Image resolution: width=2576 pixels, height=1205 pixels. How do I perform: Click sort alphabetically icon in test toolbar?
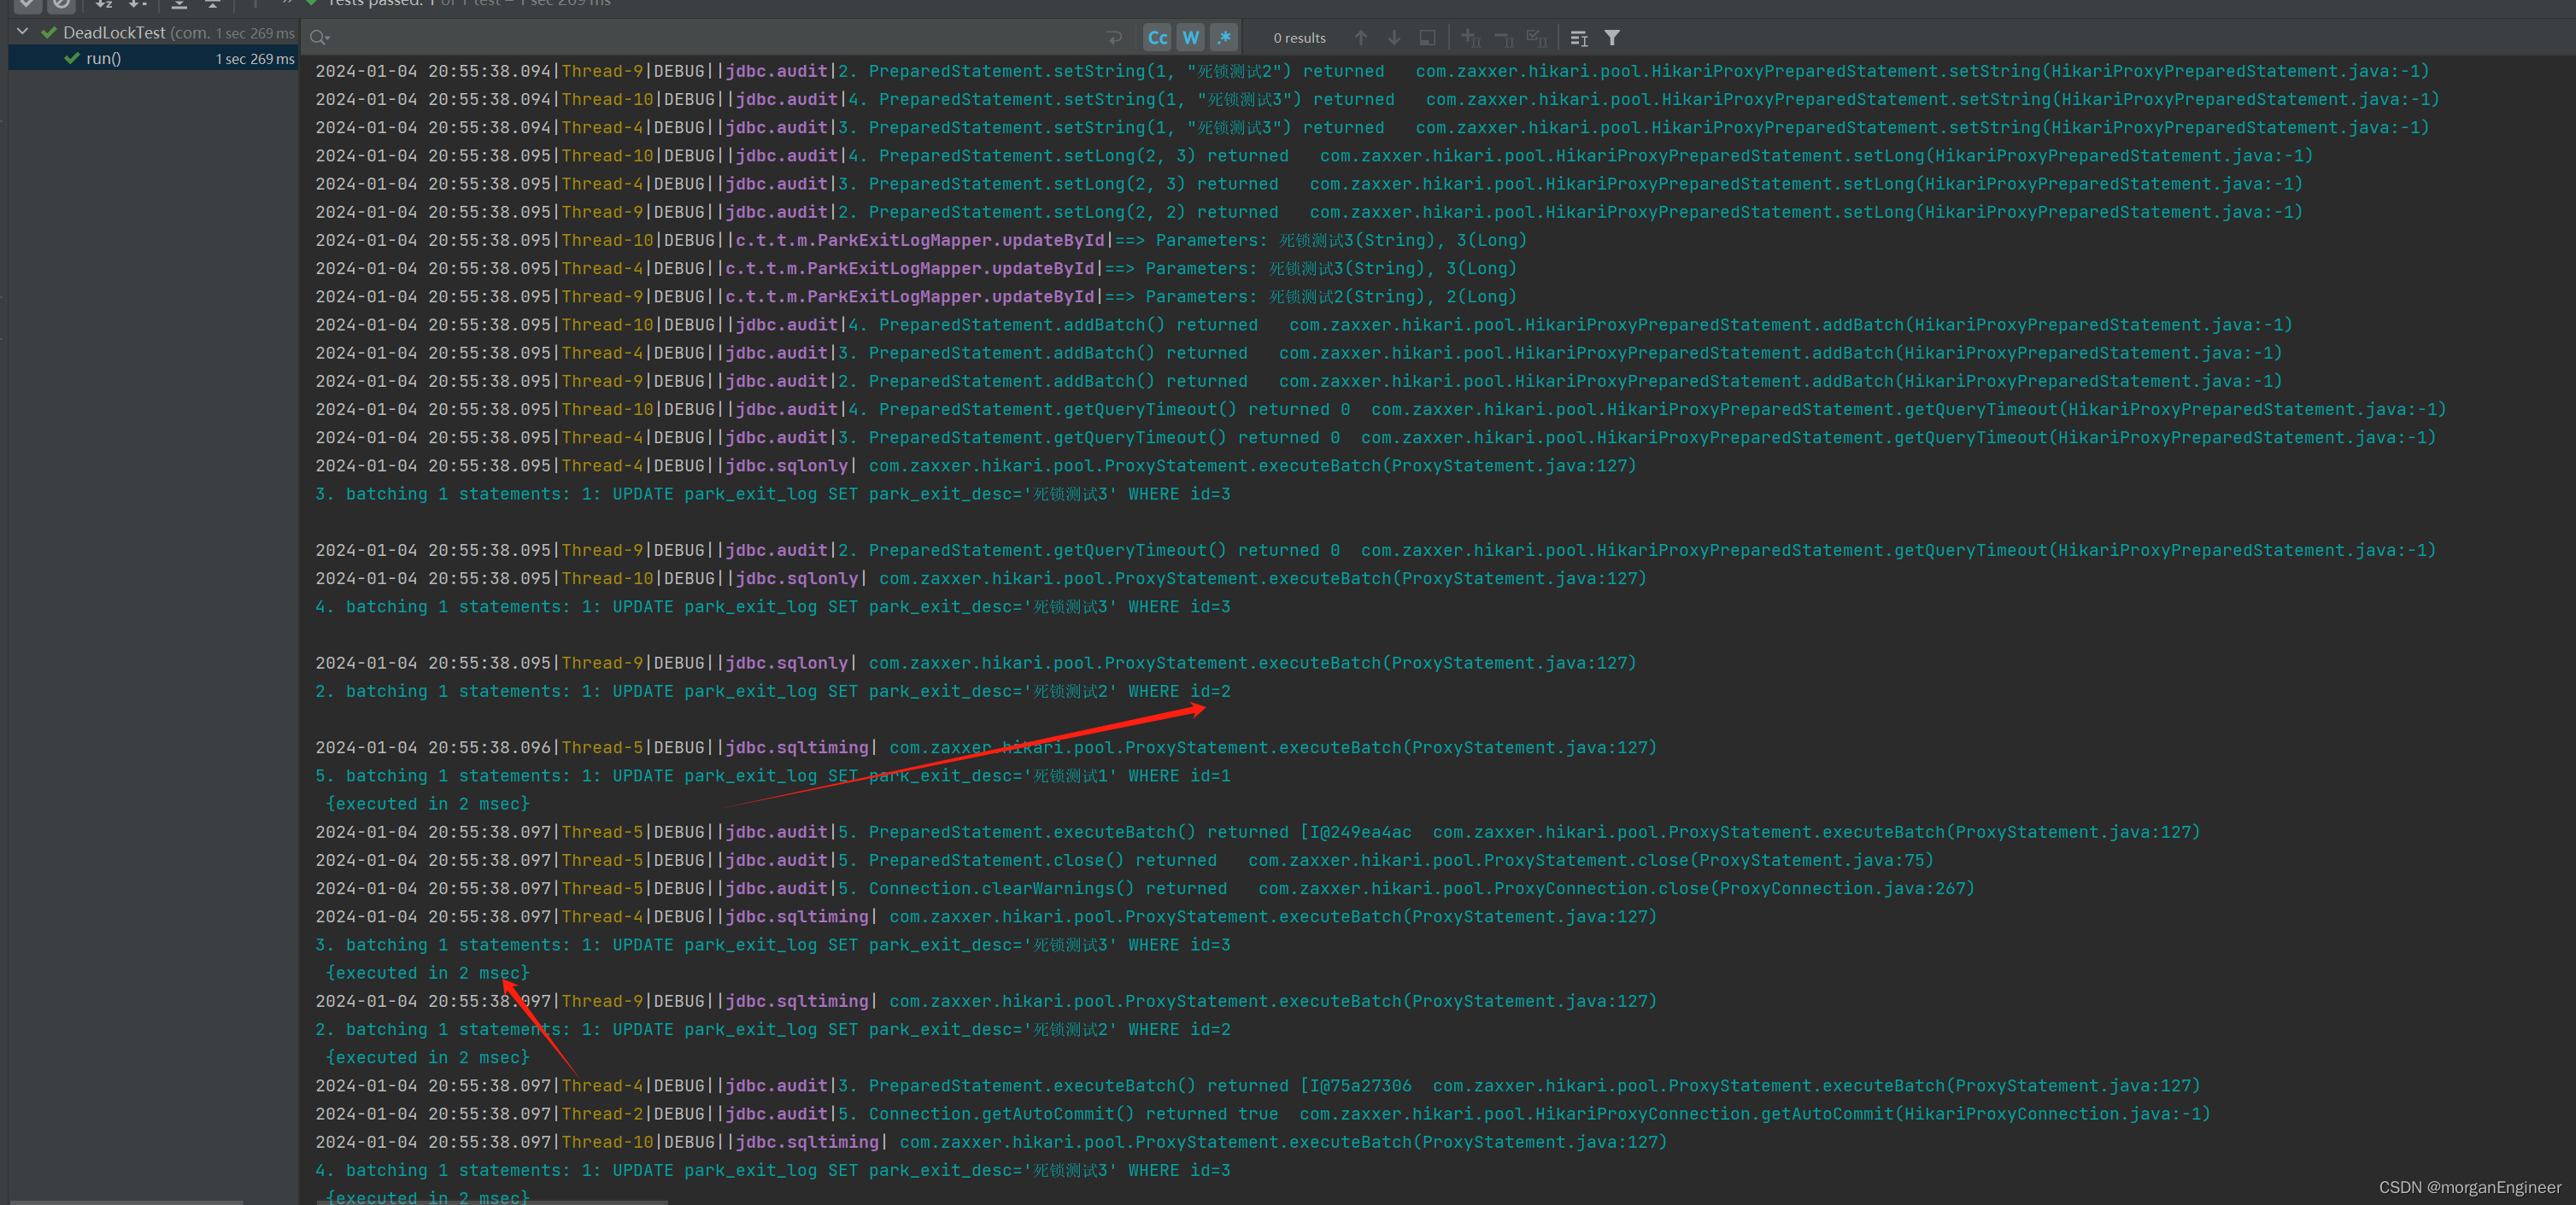104,4
